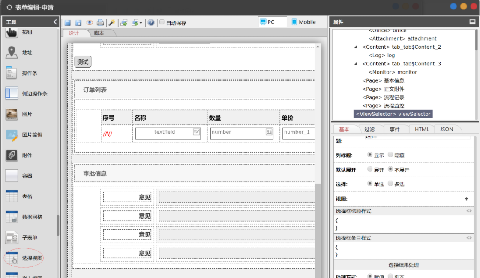Switch to the 脚本 tab

coord(99,33)
